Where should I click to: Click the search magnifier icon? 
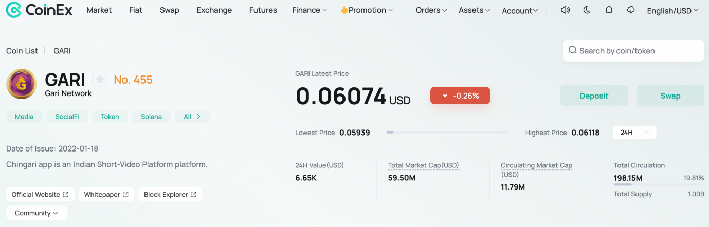pyautogui.click(x=572, y=50)
